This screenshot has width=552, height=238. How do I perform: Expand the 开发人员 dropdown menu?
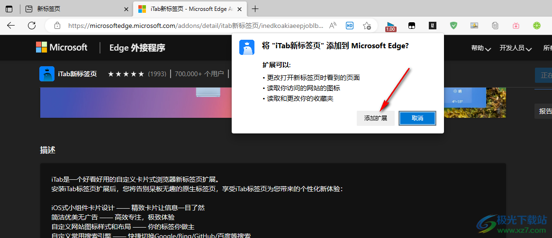516,48
